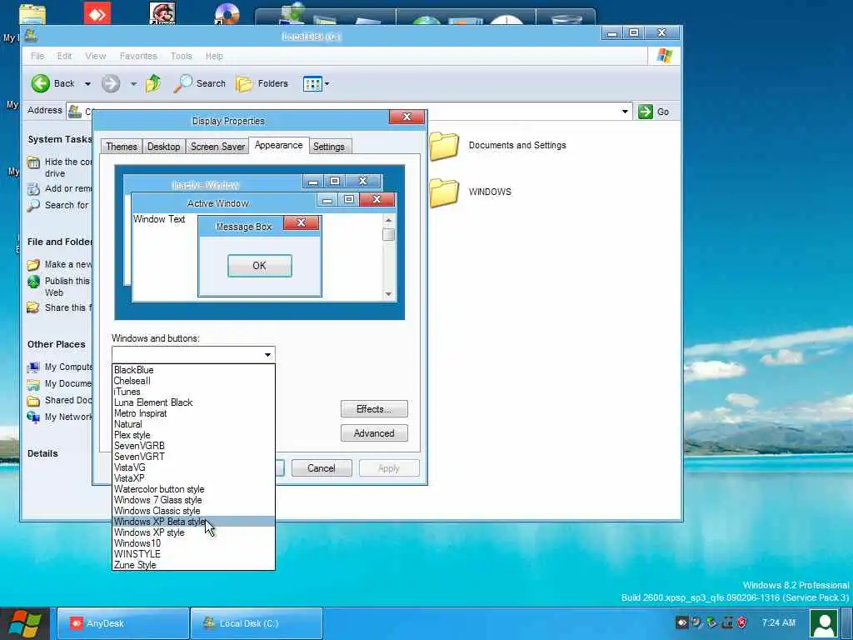
Task: Click Search for files task icon
Action: (x=33, y=205)
